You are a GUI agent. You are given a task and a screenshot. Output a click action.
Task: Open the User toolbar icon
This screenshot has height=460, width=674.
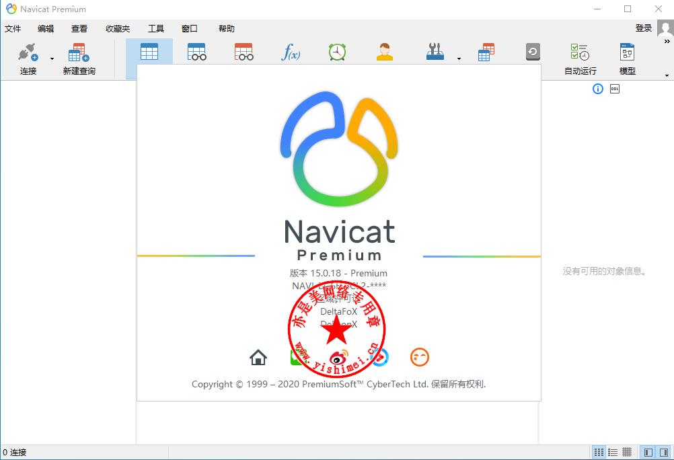coord(385,52)
